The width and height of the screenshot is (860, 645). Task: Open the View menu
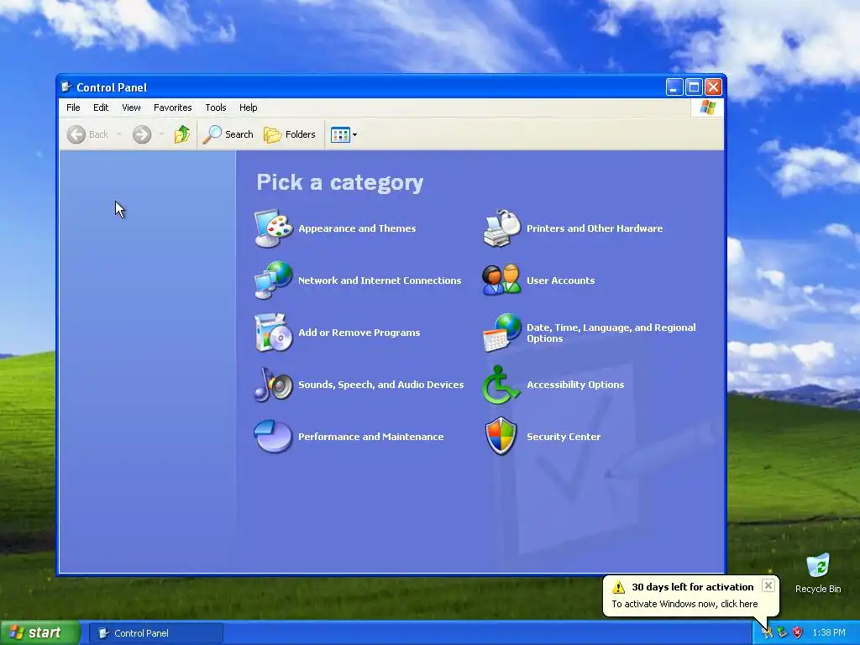[131, 107]
